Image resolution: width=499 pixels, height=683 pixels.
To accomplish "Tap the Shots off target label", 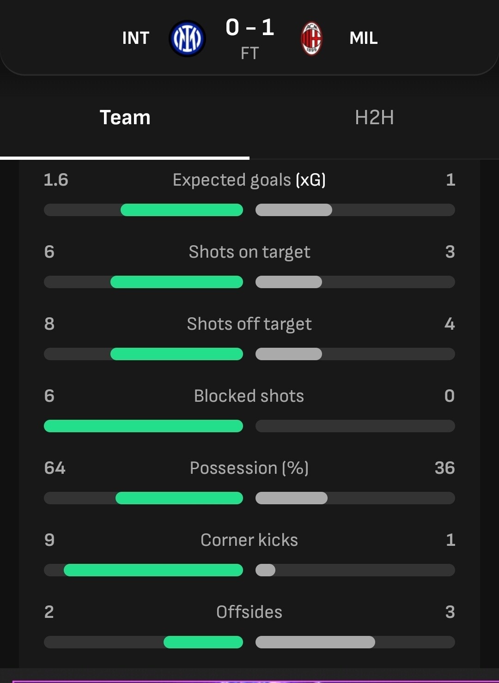I will tap(249, 324).
